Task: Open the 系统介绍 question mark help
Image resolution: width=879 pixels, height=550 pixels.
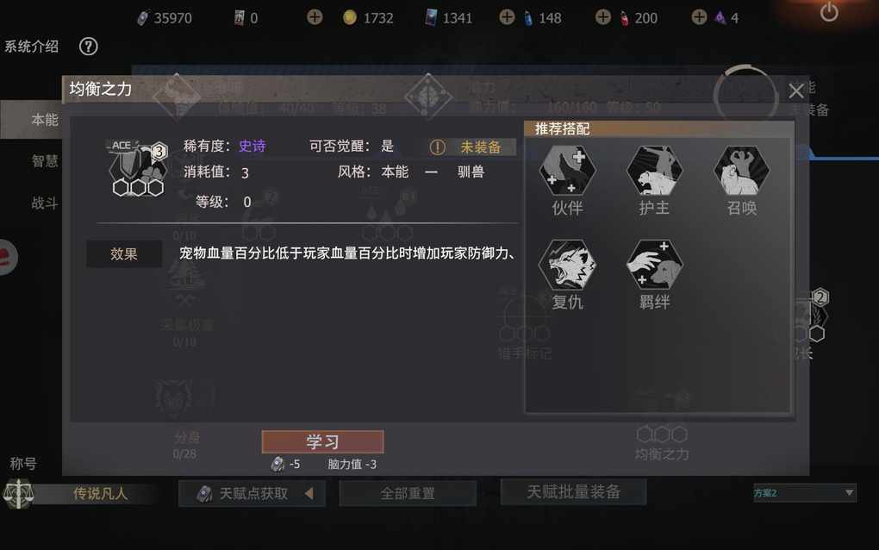Action: tap(88, 46)
